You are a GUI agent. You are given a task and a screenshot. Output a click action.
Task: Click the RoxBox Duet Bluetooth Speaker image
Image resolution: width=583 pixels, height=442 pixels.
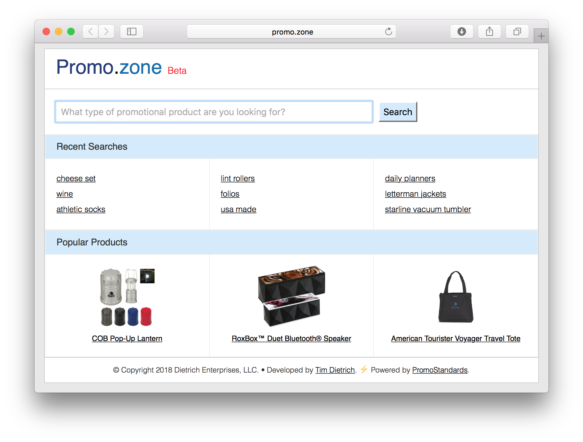pyautogui.click(x=291, y=296)
